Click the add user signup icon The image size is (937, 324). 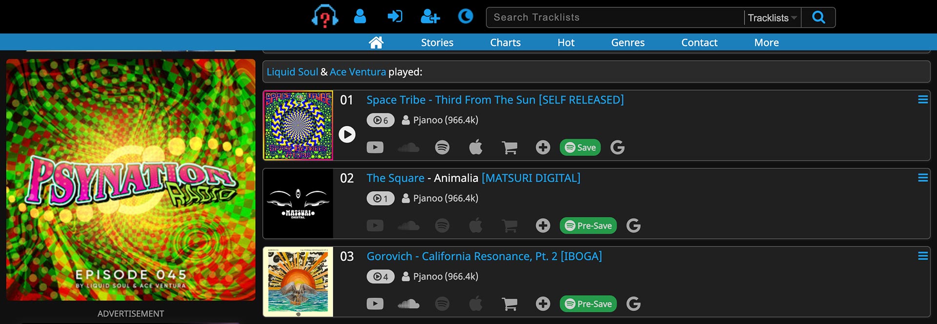click(x=430, y=17)
